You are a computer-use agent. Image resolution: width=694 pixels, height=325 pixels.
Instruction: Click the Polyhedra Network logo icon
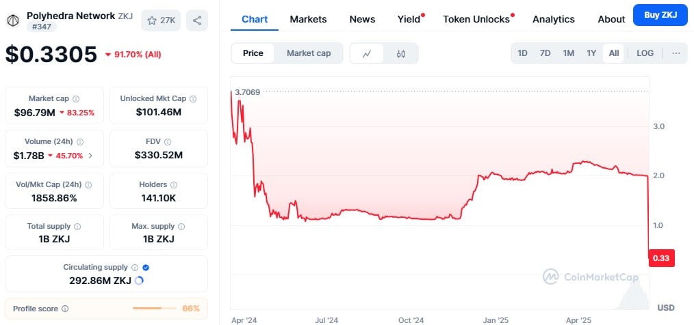tap(13, 20)
